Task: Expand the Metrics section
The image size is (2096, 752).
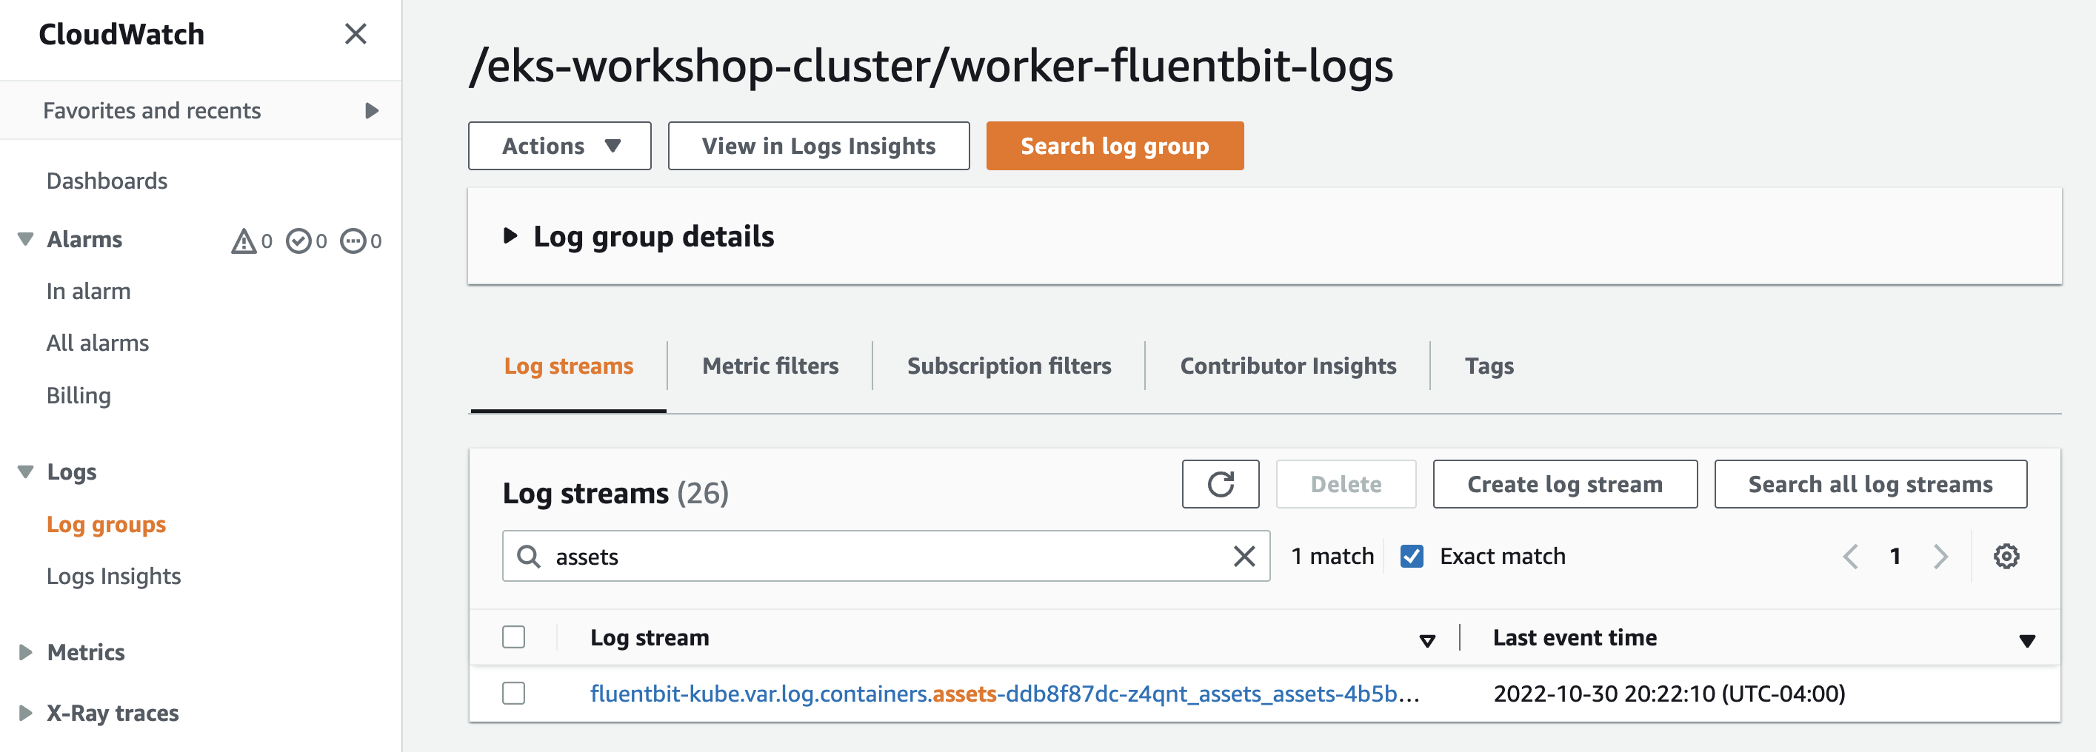Action: [x=26, y=652]
